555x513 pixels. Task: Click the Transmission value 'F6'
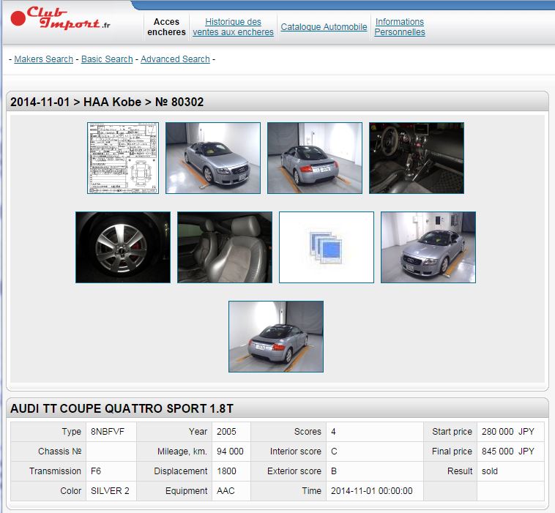tap(96, 471)
